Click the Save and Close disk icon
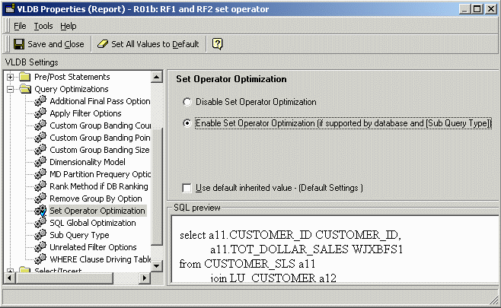501x308 pixels. pyautogui.click(x=19, y=44)
